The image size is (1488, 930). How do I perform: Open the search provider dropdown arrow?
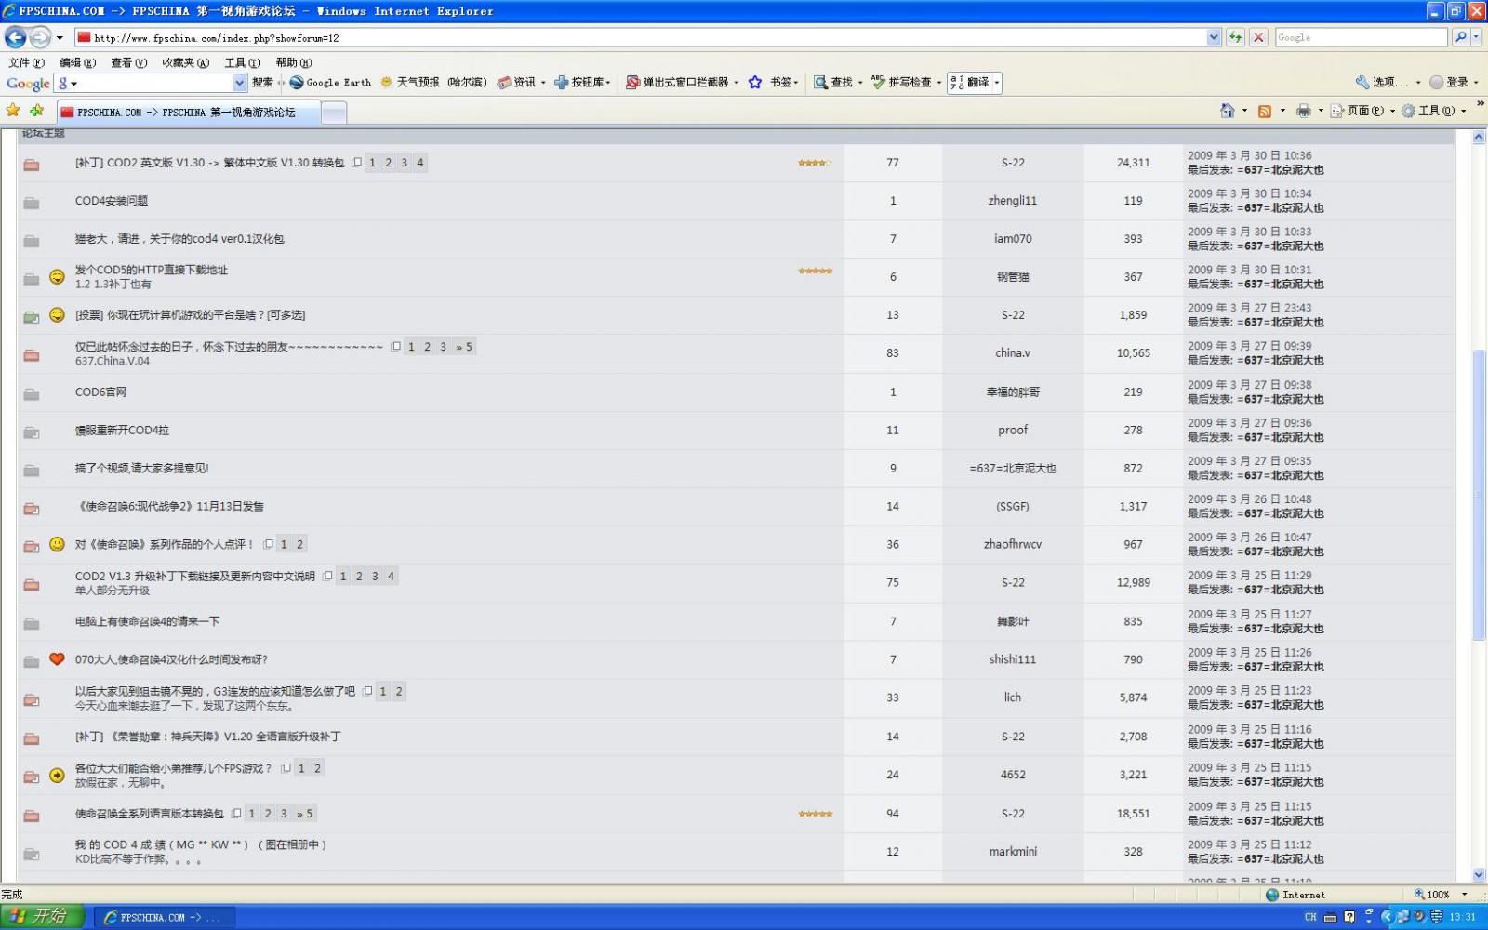click(1478, 37)
